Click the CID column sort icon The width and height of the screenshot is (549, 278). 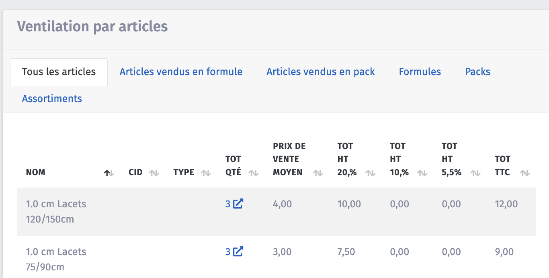pyautogui.click(x=154, y=173)
